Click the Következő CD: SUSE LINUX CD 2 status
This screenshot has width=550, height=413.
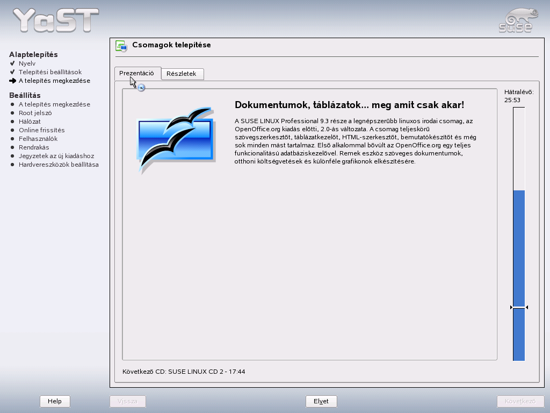(x=184, y=372)
